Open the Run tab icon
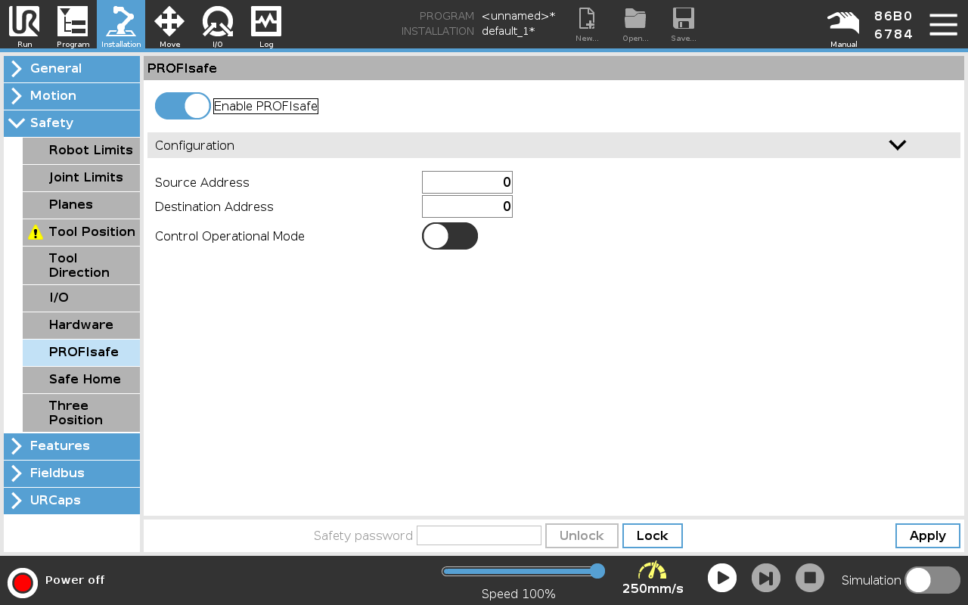968x605 pixels. (24, 24)
